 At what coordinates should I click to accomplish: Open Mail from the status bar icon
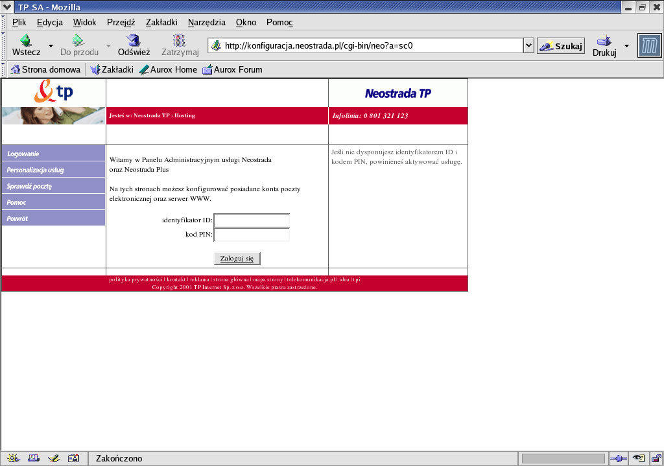coord(34,458)
